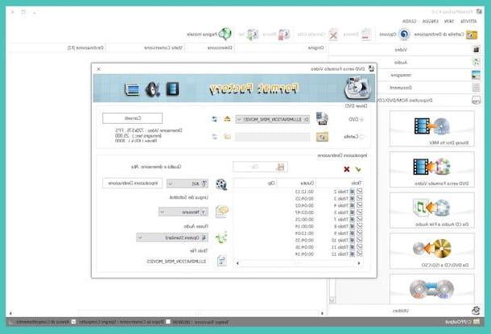Screen dimensions: 491x334
Task: Select the Bluray Disc to MKV tool
Action: [431, 129]
